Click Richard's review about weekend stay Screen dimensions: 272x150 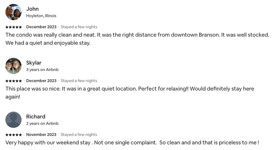pyautogui.click(x=132, y=142)
